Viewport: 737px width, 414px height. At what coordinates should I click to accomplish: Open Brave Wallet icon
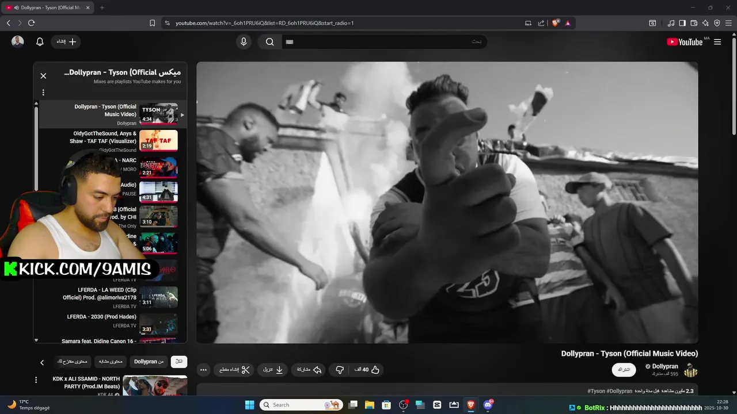click(694, 23)
